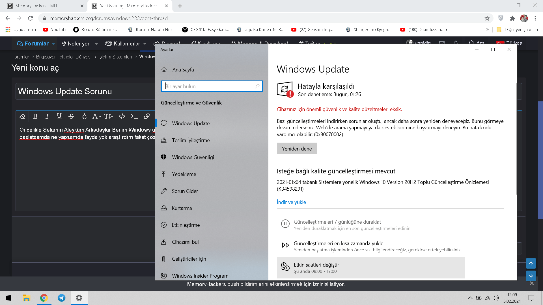The image size is (543, 305).
Task: Open font size dropdown in editor
Action: pos(109,116)
